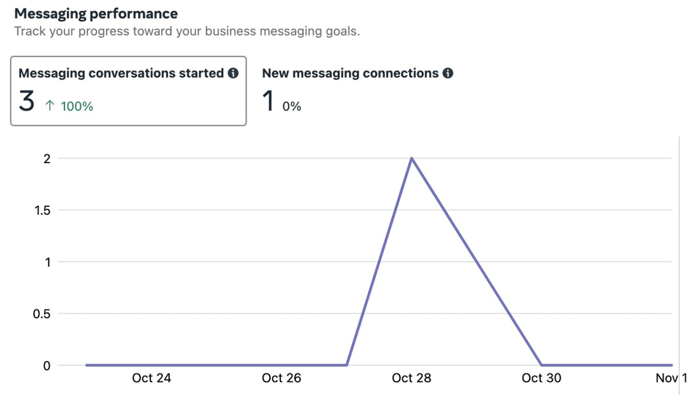
Task: Click info icon beside Messaging conversations started
Action: (x=233, y=73)
